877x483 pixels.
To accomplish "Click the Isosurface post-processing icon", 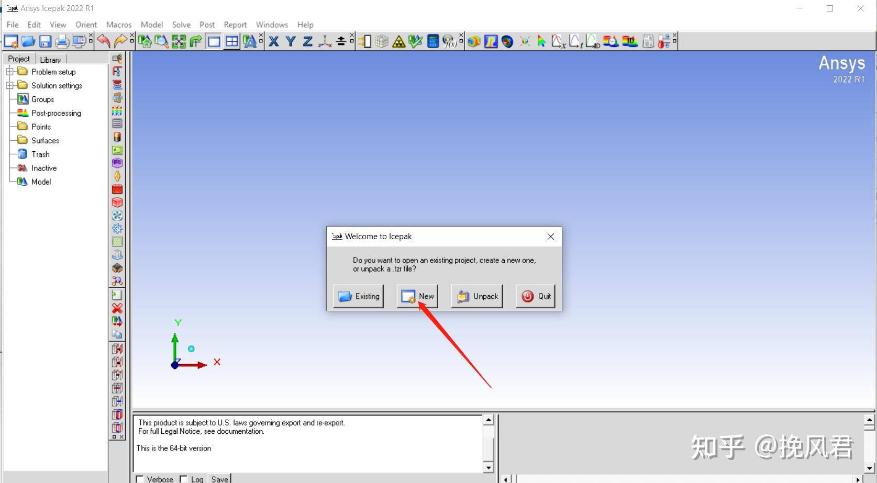I will (x=507, y=41).
